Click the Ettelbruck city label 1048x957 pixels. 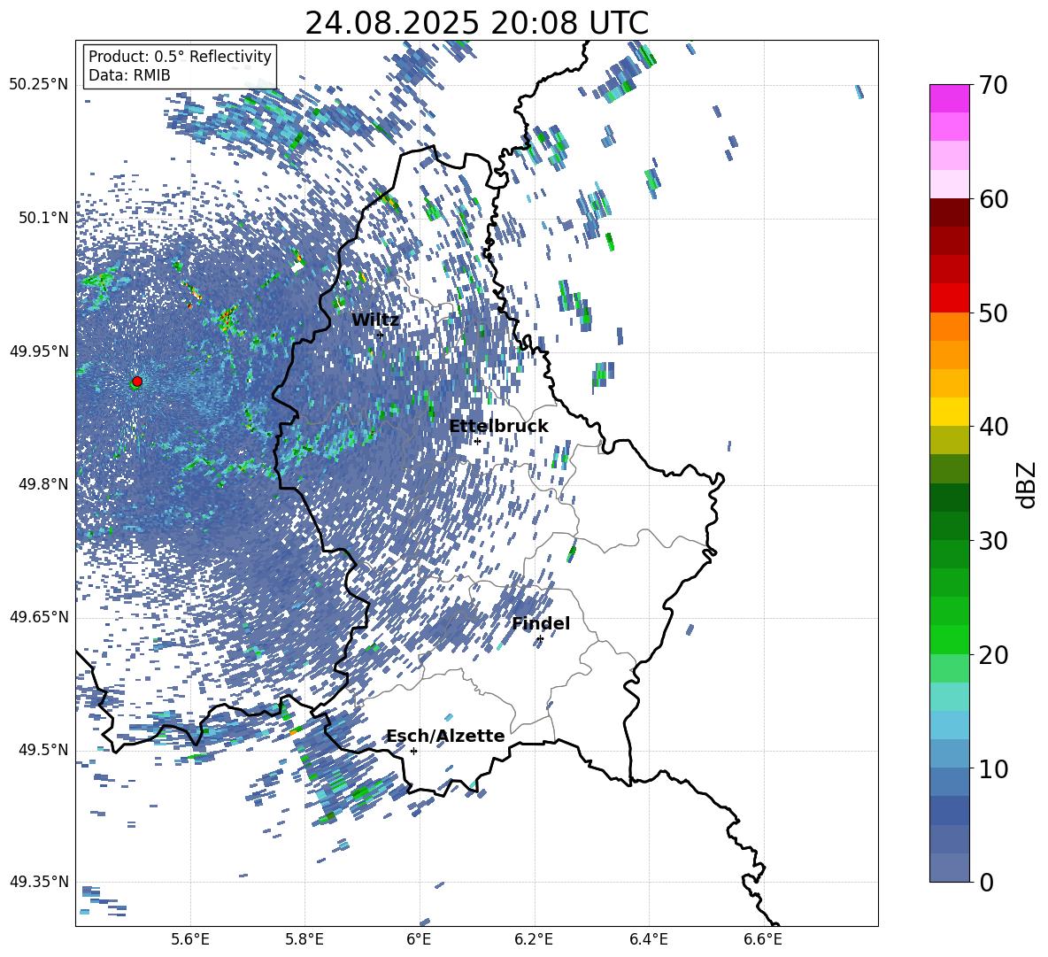point(498,427)
